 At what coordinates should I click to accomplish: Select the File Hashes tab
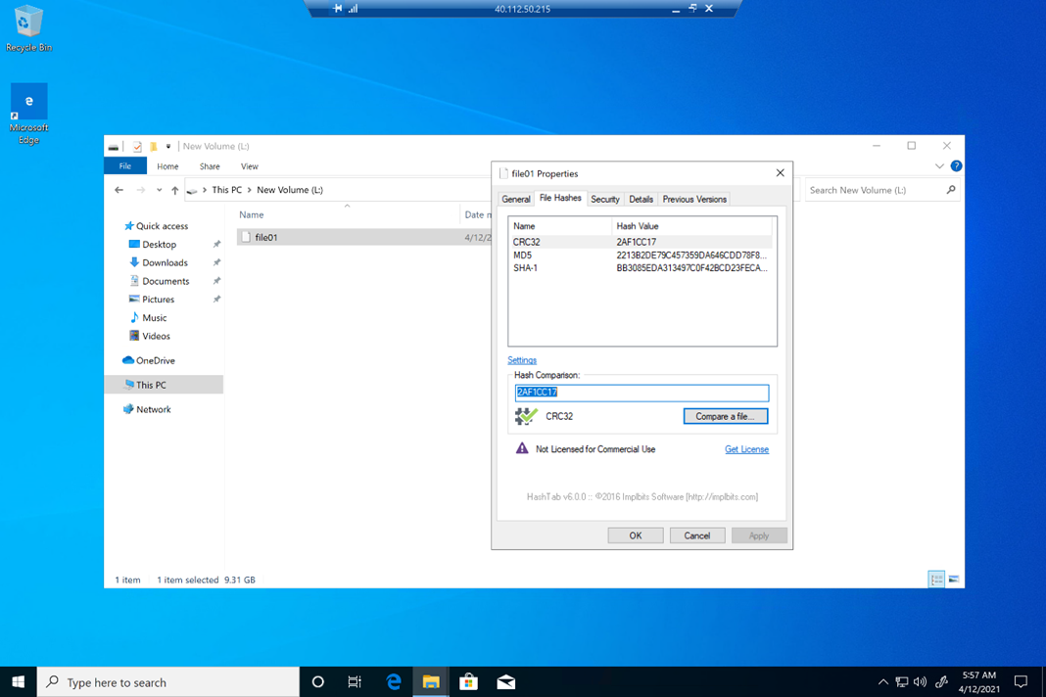(x=560, y=198)
